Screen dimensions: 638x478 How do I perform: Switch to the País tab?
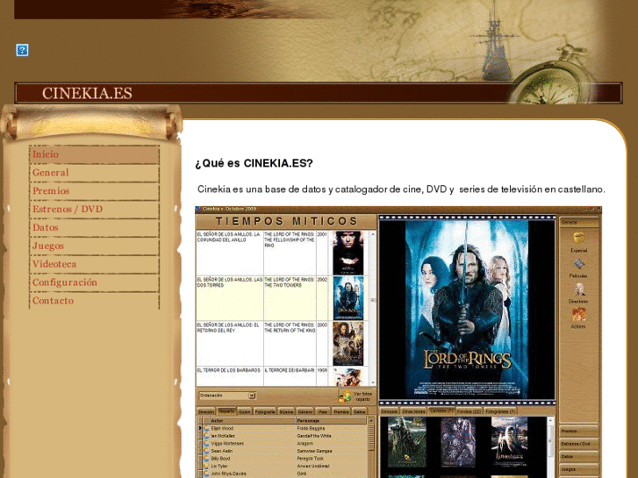click(x=323, y=411)
